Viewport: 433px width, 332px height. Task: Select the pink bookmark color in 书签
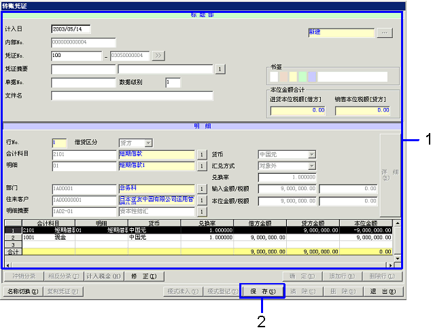tap(283, 77)
